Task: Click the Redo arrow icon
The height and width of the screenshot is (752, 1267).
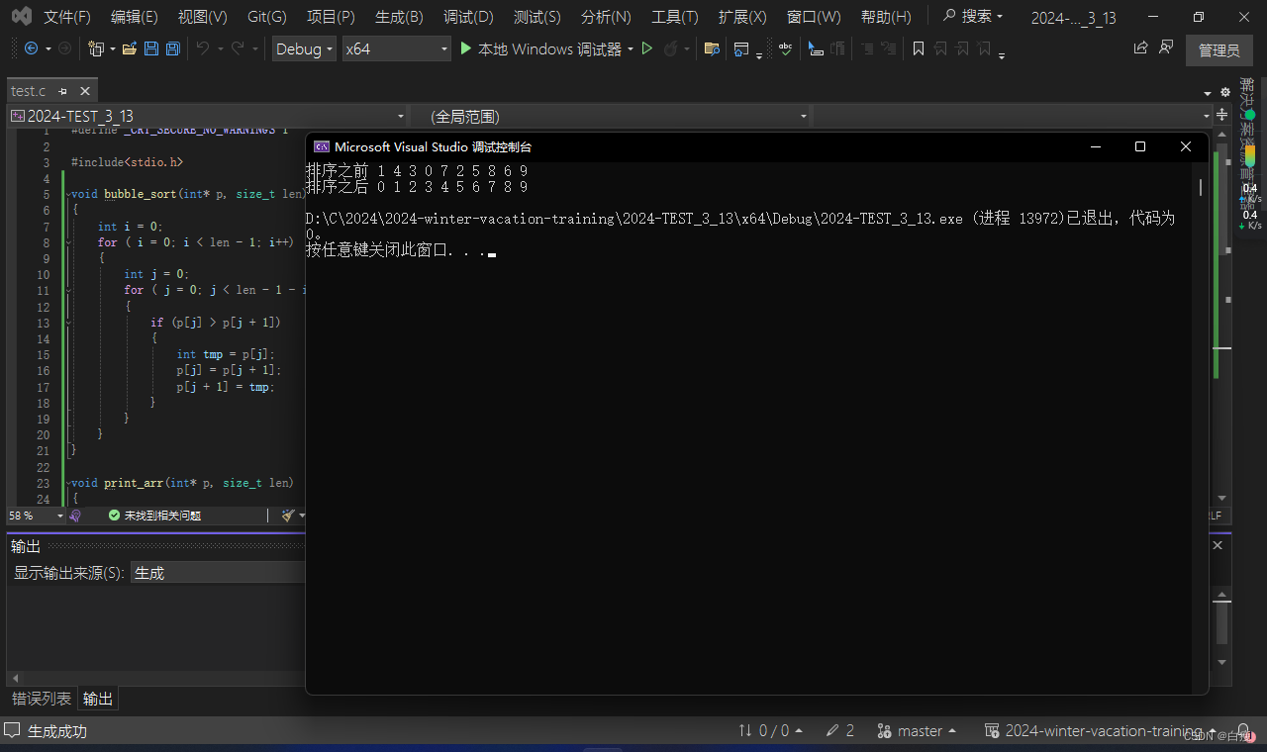Action: pos(238,48)
